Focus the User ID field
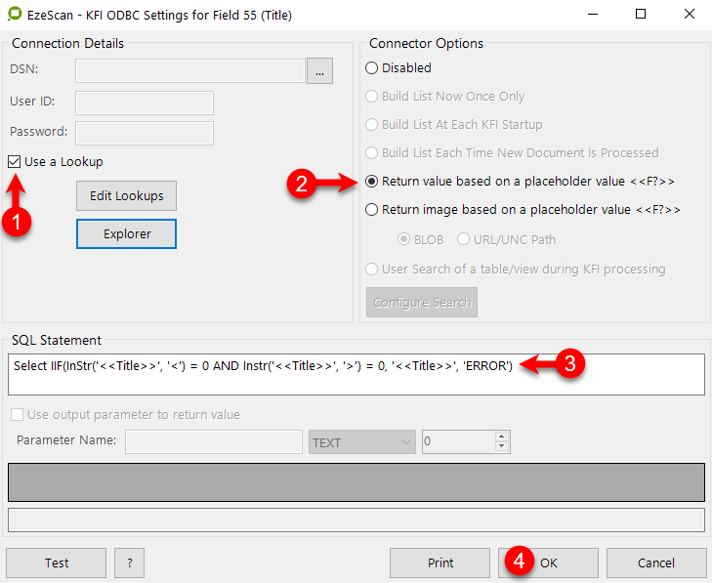This screenshot has width=712, height=583. click(x=145, y=103)
